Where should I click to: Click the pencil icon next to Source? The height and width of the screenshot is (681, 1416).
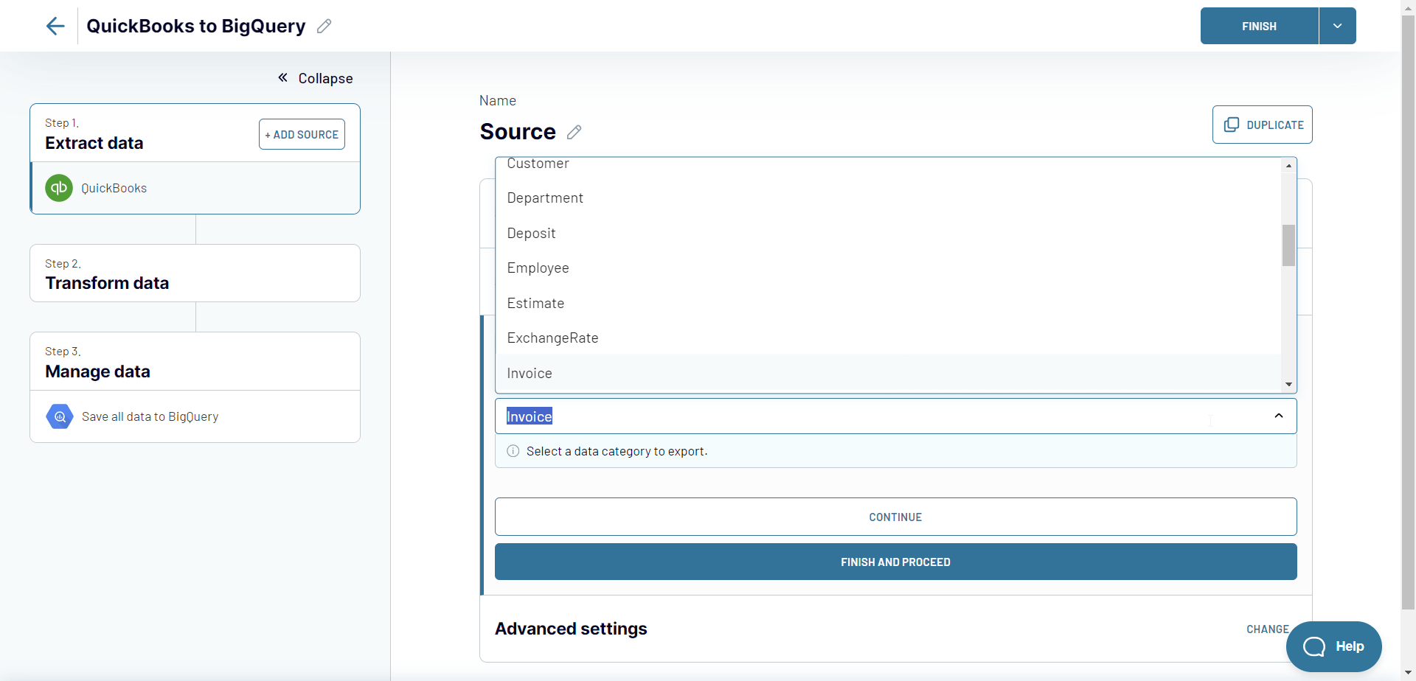point(575,132)
